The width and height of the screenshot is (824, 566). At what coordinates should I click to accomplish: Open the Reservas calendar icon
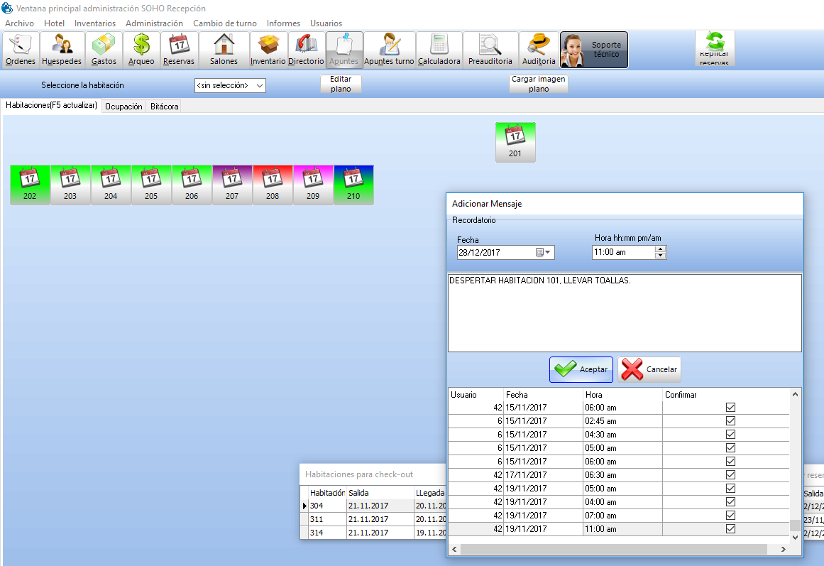pyautogui.click(x=179, y=50)
